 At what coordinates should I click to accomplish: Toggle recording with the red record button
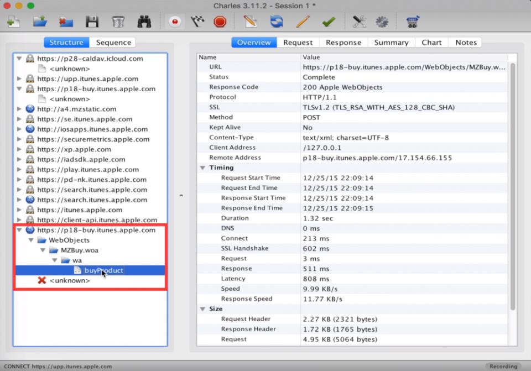175,22
